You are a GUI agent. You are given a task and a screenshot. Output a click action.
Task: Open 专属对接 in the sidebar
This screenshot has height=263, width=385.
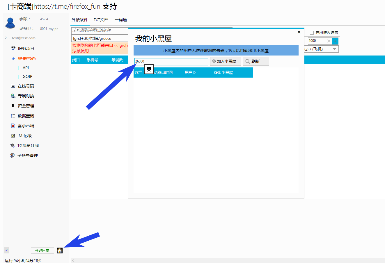click(26, 96)
